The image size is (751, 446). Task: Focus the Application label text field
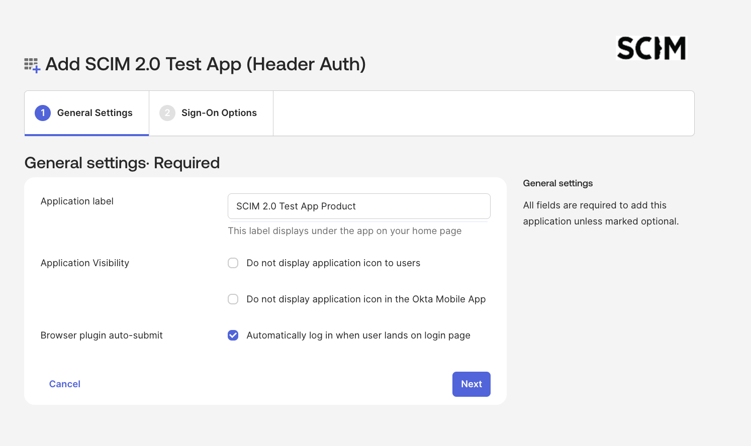[x=359, y=206]
